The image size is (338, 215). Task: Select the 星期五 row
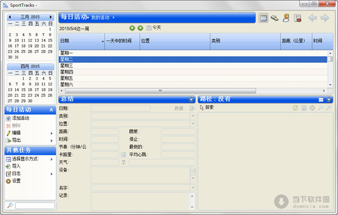193,78
